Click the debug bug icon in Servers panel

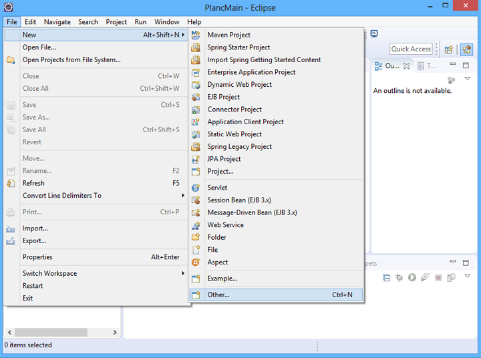click(x=399, y=277)
